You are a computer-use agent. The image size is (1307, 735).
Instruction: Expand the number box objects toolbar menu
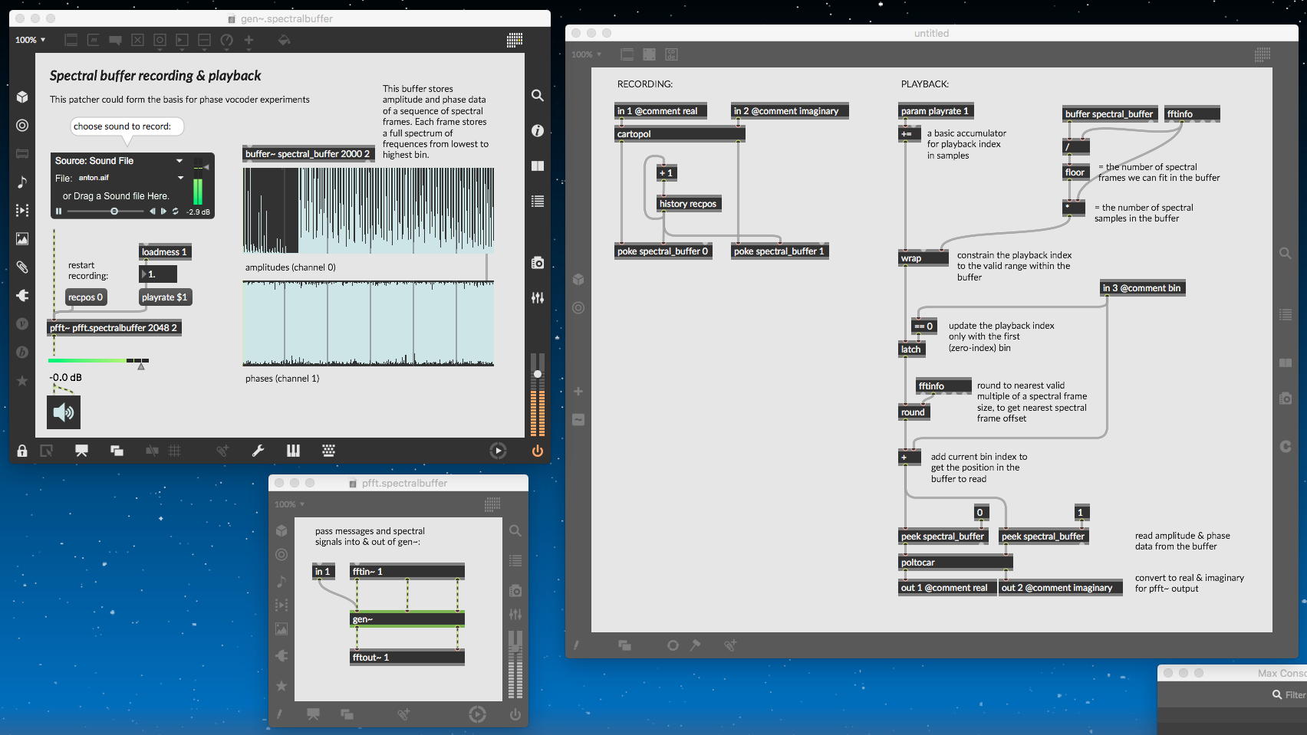coord(182,40)
